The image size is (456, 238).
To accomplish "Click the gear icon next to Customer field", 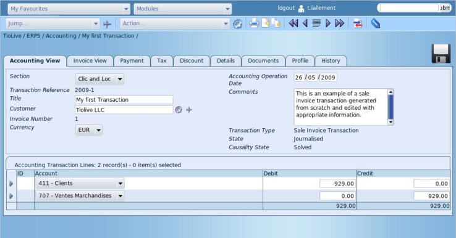I will coord(179,109).
